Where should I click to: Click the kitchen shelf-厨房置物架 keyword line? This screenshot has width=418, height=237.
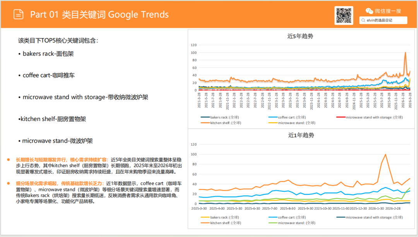pyautogui.click(x=52, y=119)
